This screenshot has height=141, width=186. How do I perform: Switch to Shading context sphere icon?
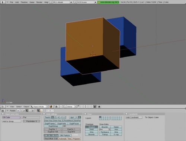click(24, 111)
